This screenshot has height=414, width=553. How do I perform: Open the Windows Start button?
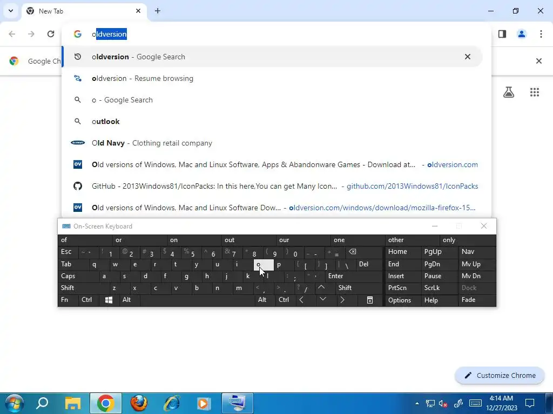[x=14, y=403]
